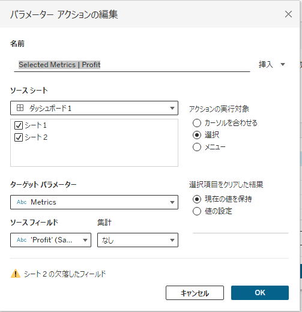Click the Abc icon beside Metrics parameter
The width and height of the screenshot is (302, 312).
(x=22, y=202)
